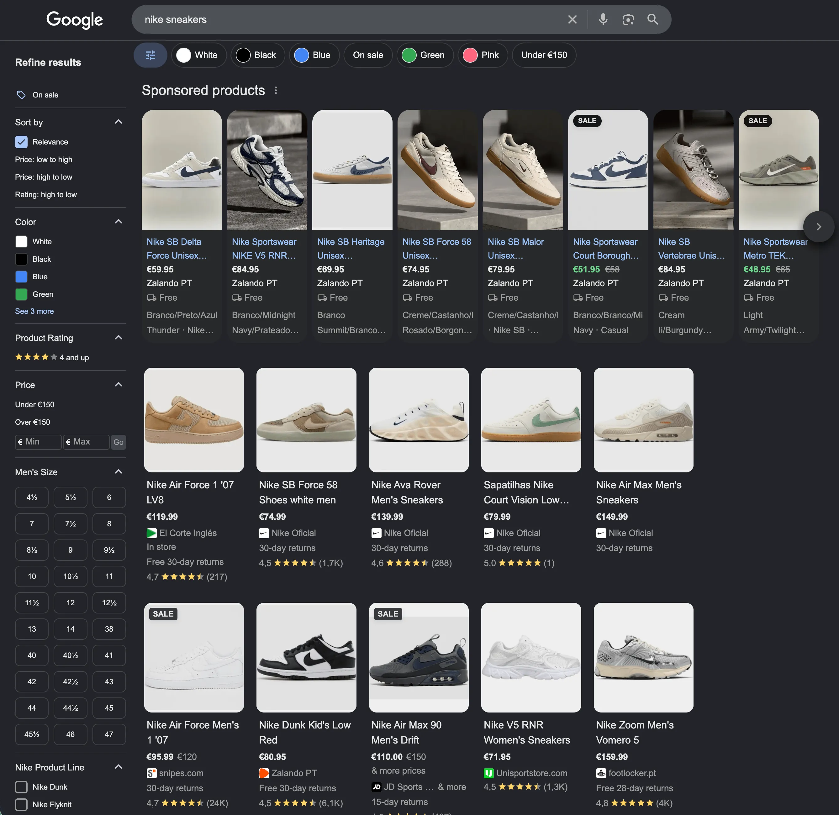Viewport: 839px width, 815px height.
Task: Collapse the Color filter section
Action: click(119, 222)
